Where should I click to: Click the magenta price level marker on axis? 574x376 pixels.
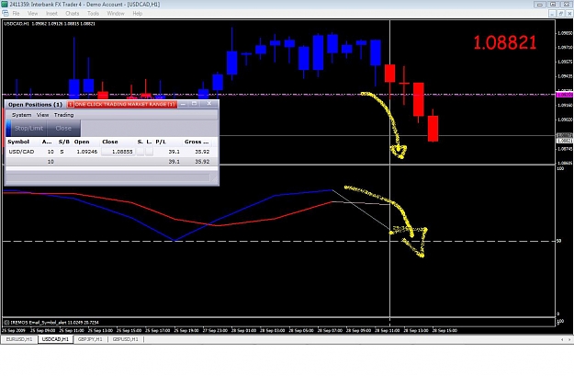pos(565,95)
